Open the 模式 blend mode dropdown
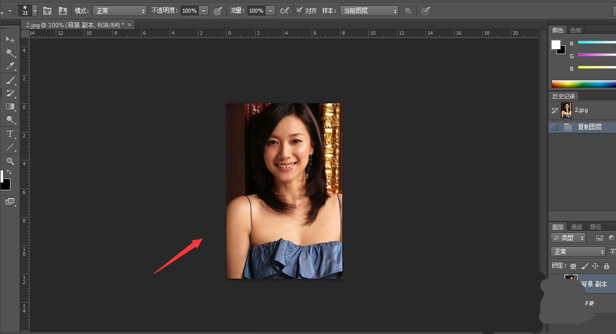Viewport: 616px width, 334px height. tap(120, 11)
